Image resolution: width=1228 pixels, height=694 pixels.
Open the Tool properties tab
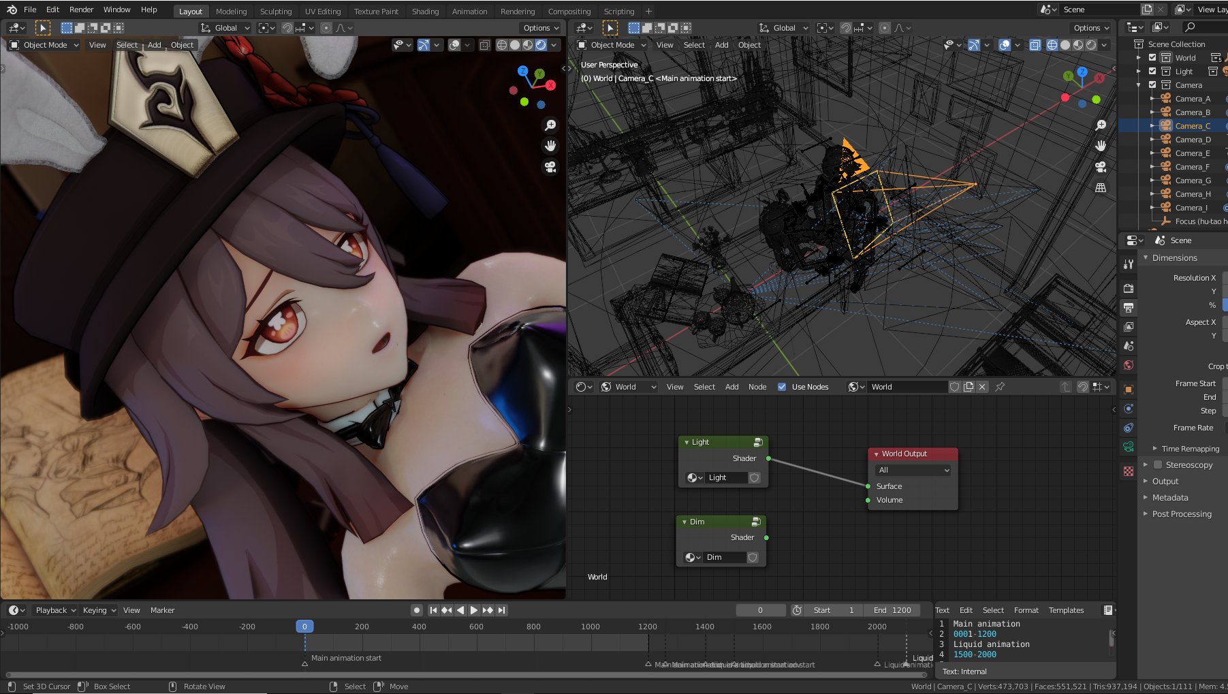point(1129,264)
